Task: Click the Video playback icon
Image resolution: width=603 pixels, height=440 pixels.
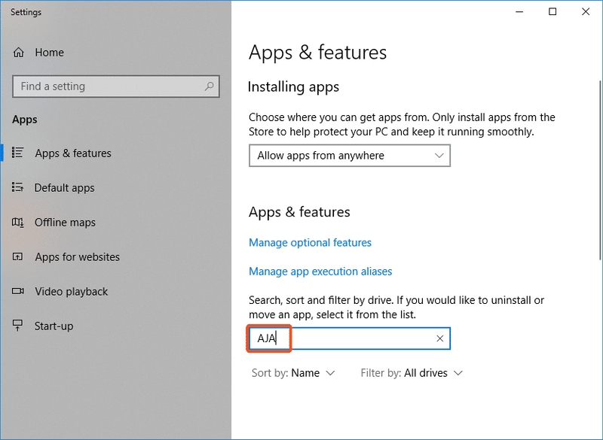Action: [19, 292]
